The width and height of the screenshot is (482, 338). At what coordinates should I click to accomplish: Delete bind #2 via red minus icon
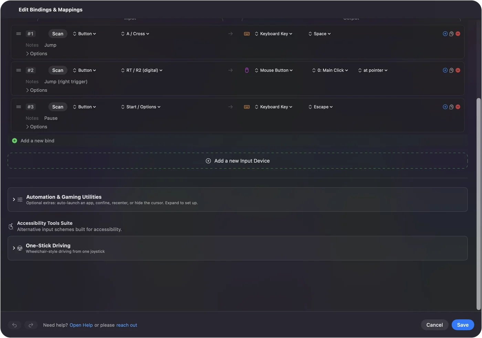coord(458,70)
